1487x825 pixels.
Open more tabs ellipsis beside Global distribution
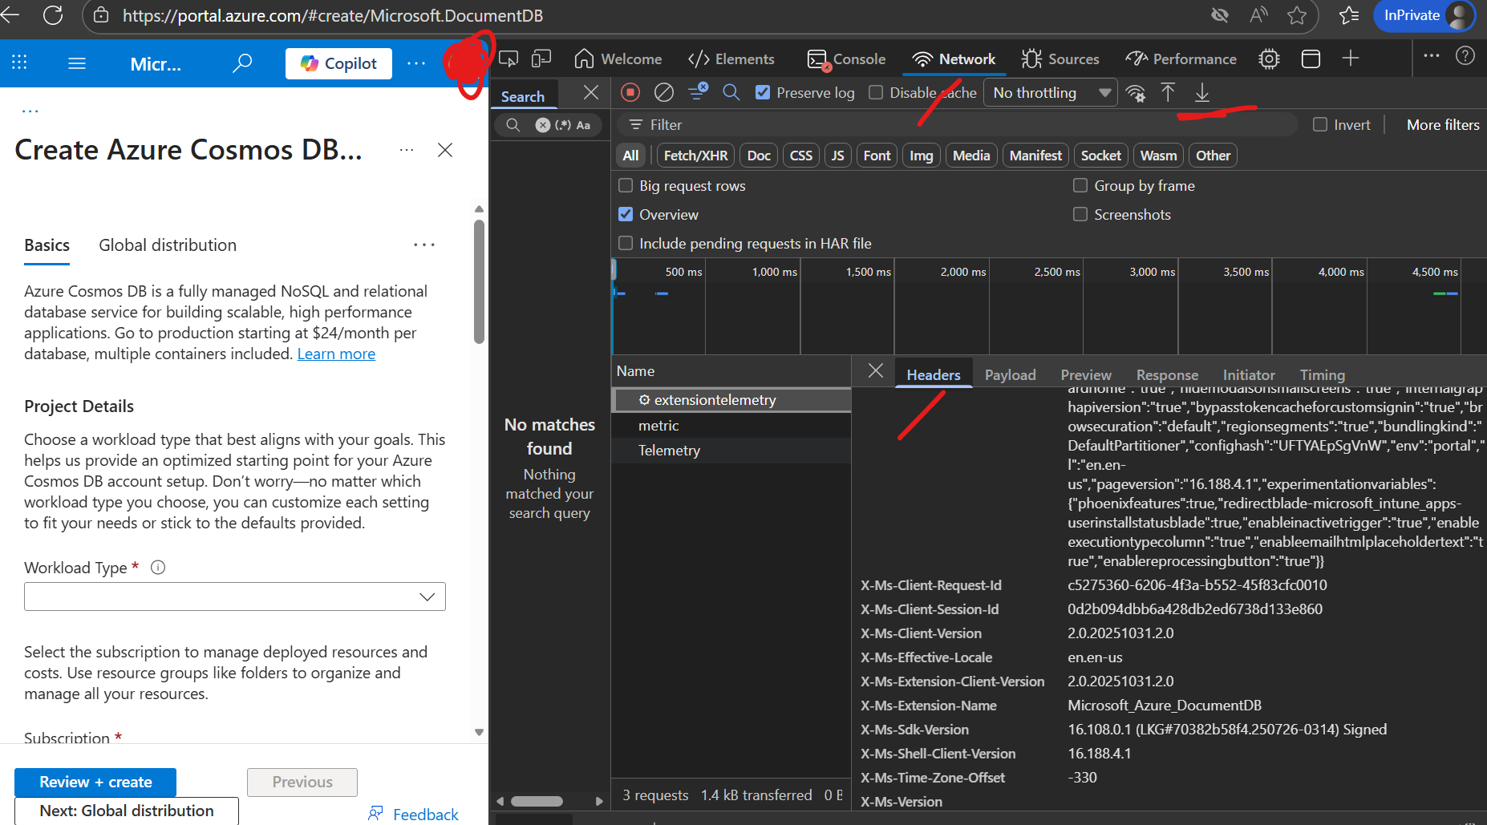tap(424, 245)
